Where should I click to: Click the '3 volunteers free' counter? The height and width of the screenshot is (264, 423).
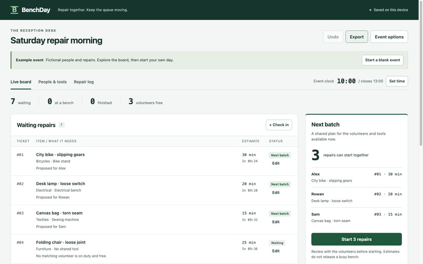point(145,102)
